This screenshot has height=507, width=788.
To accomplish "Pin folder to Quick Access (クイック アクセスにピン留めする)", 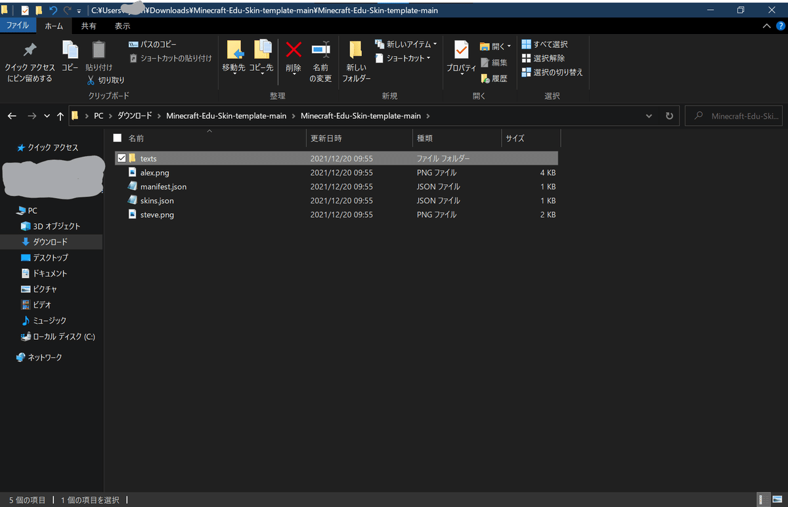I will click(30, 63).
